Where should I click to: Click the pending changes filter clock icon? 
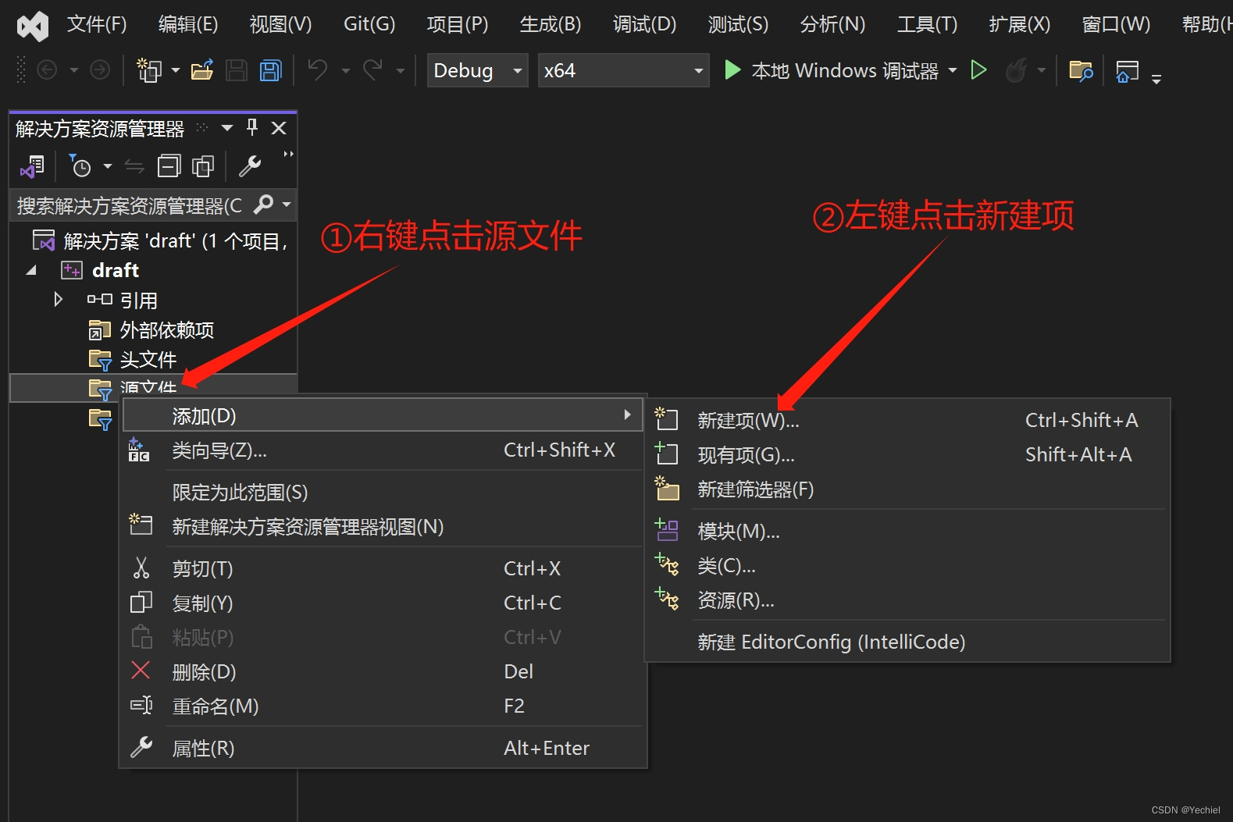[x=80, y=165]
